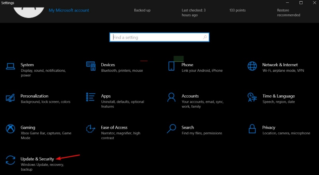Click 'Wi-Fi, airplane mode, VPN' text

tap(283, 71)
